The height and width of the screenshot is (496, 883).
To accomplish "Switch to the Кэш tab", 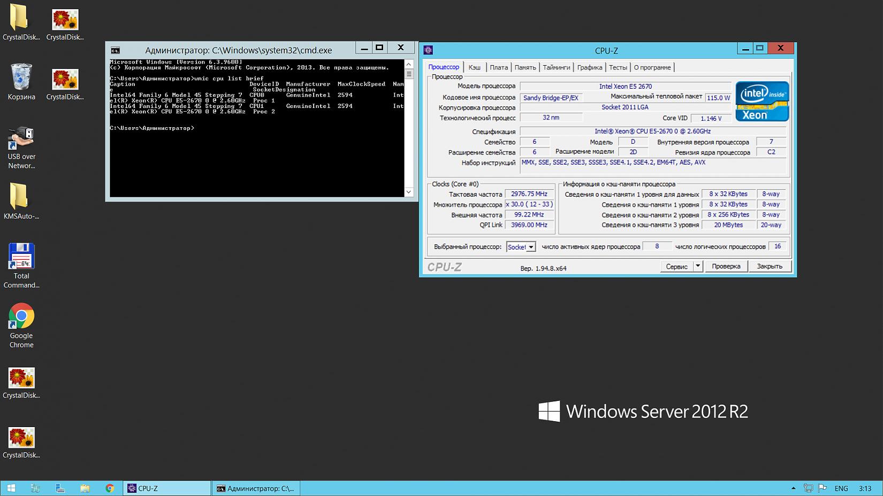I will pyautogui.click(x=474, y=67).
